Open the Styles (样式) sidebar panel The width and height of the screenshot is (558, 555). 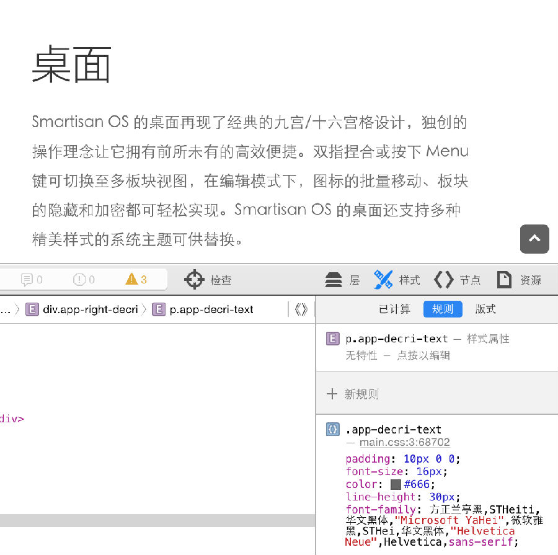[397, 280]
